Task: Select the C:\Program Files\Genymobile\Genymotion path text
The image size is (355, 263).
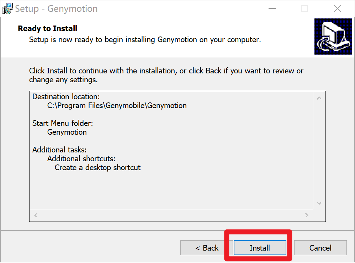Action: tap(117, 106)
